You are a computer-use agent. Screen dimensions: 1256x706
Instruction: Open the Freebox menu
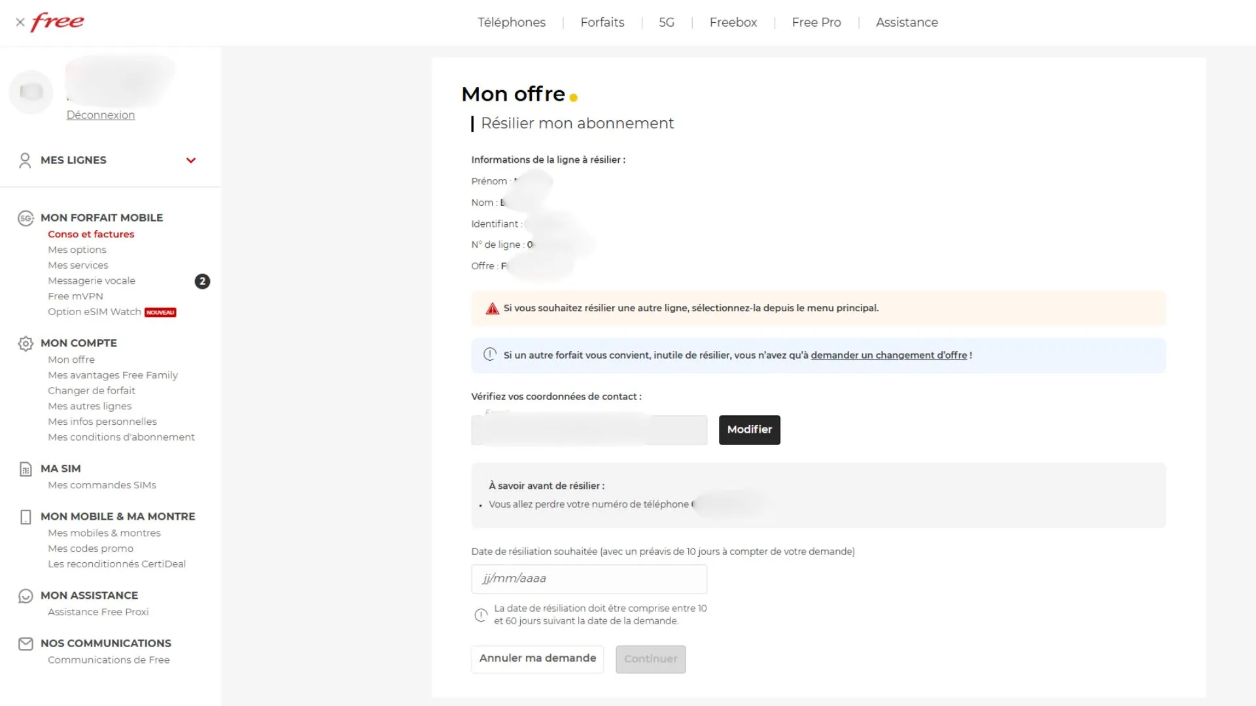733,22
